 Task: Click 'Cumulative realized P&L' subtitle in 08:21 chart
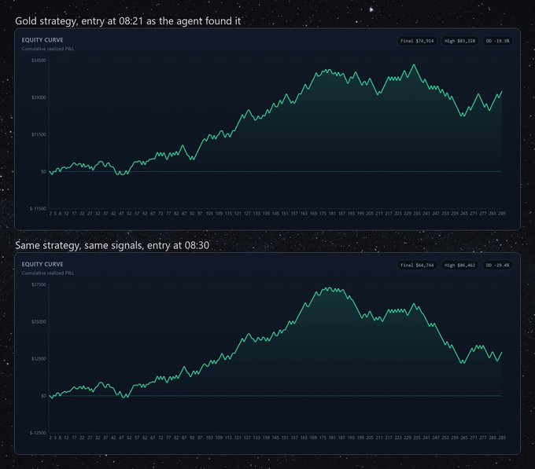(x=48, y=49)
